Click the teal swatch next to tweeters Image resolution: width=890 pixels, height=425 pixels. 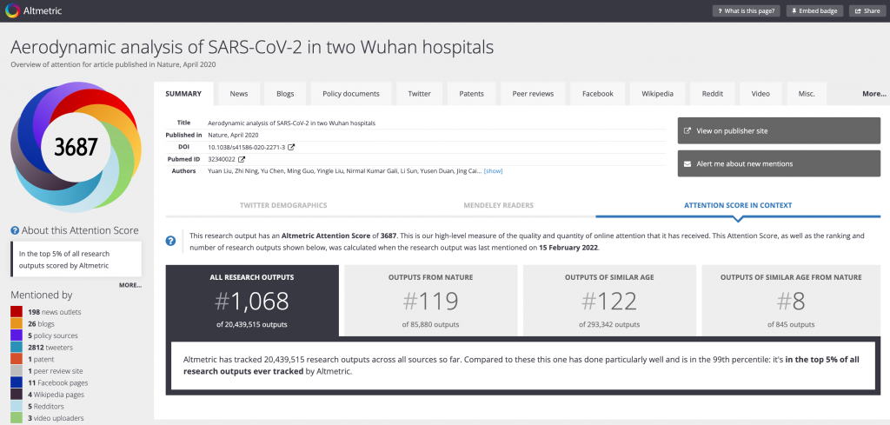click(17, 348)
